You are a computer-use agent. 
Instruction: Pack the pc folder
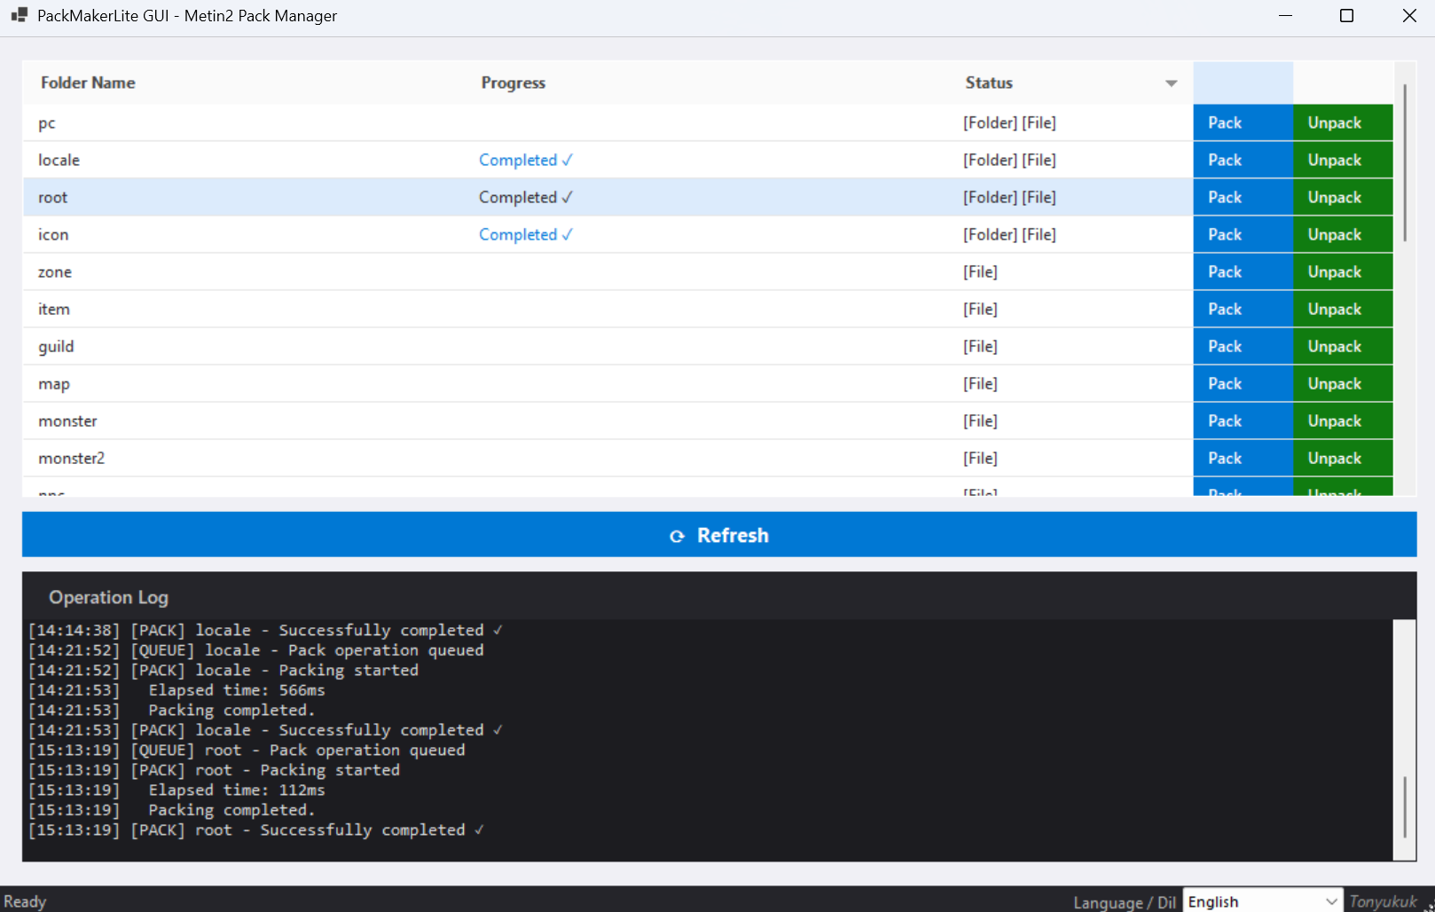(1243, 123)
